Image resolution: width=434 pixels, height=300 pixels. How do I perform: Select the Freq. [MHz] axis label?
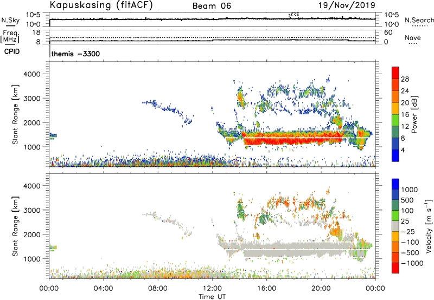tap(10, 37)
